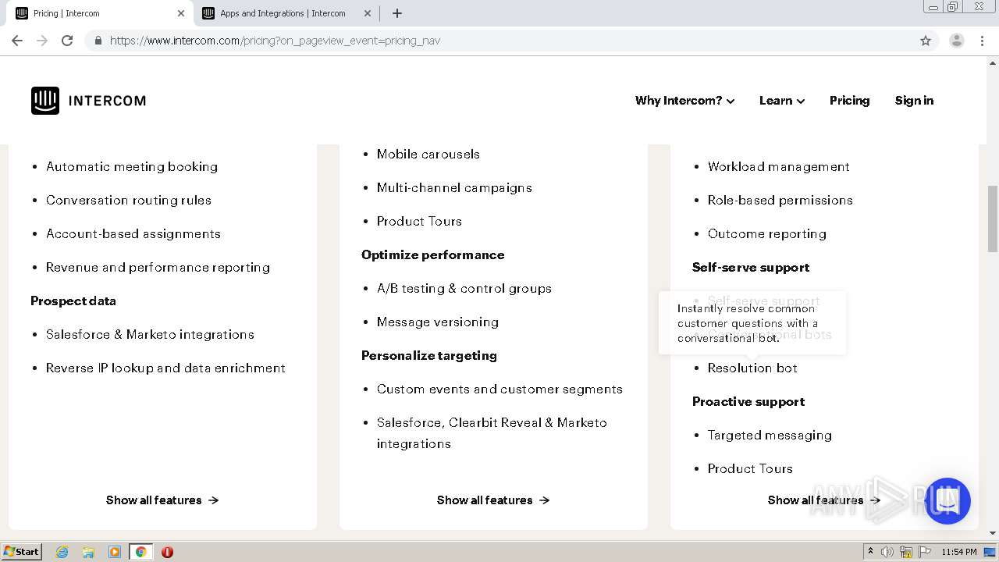Click Product Tours in middle card

[x=419, y=221]
